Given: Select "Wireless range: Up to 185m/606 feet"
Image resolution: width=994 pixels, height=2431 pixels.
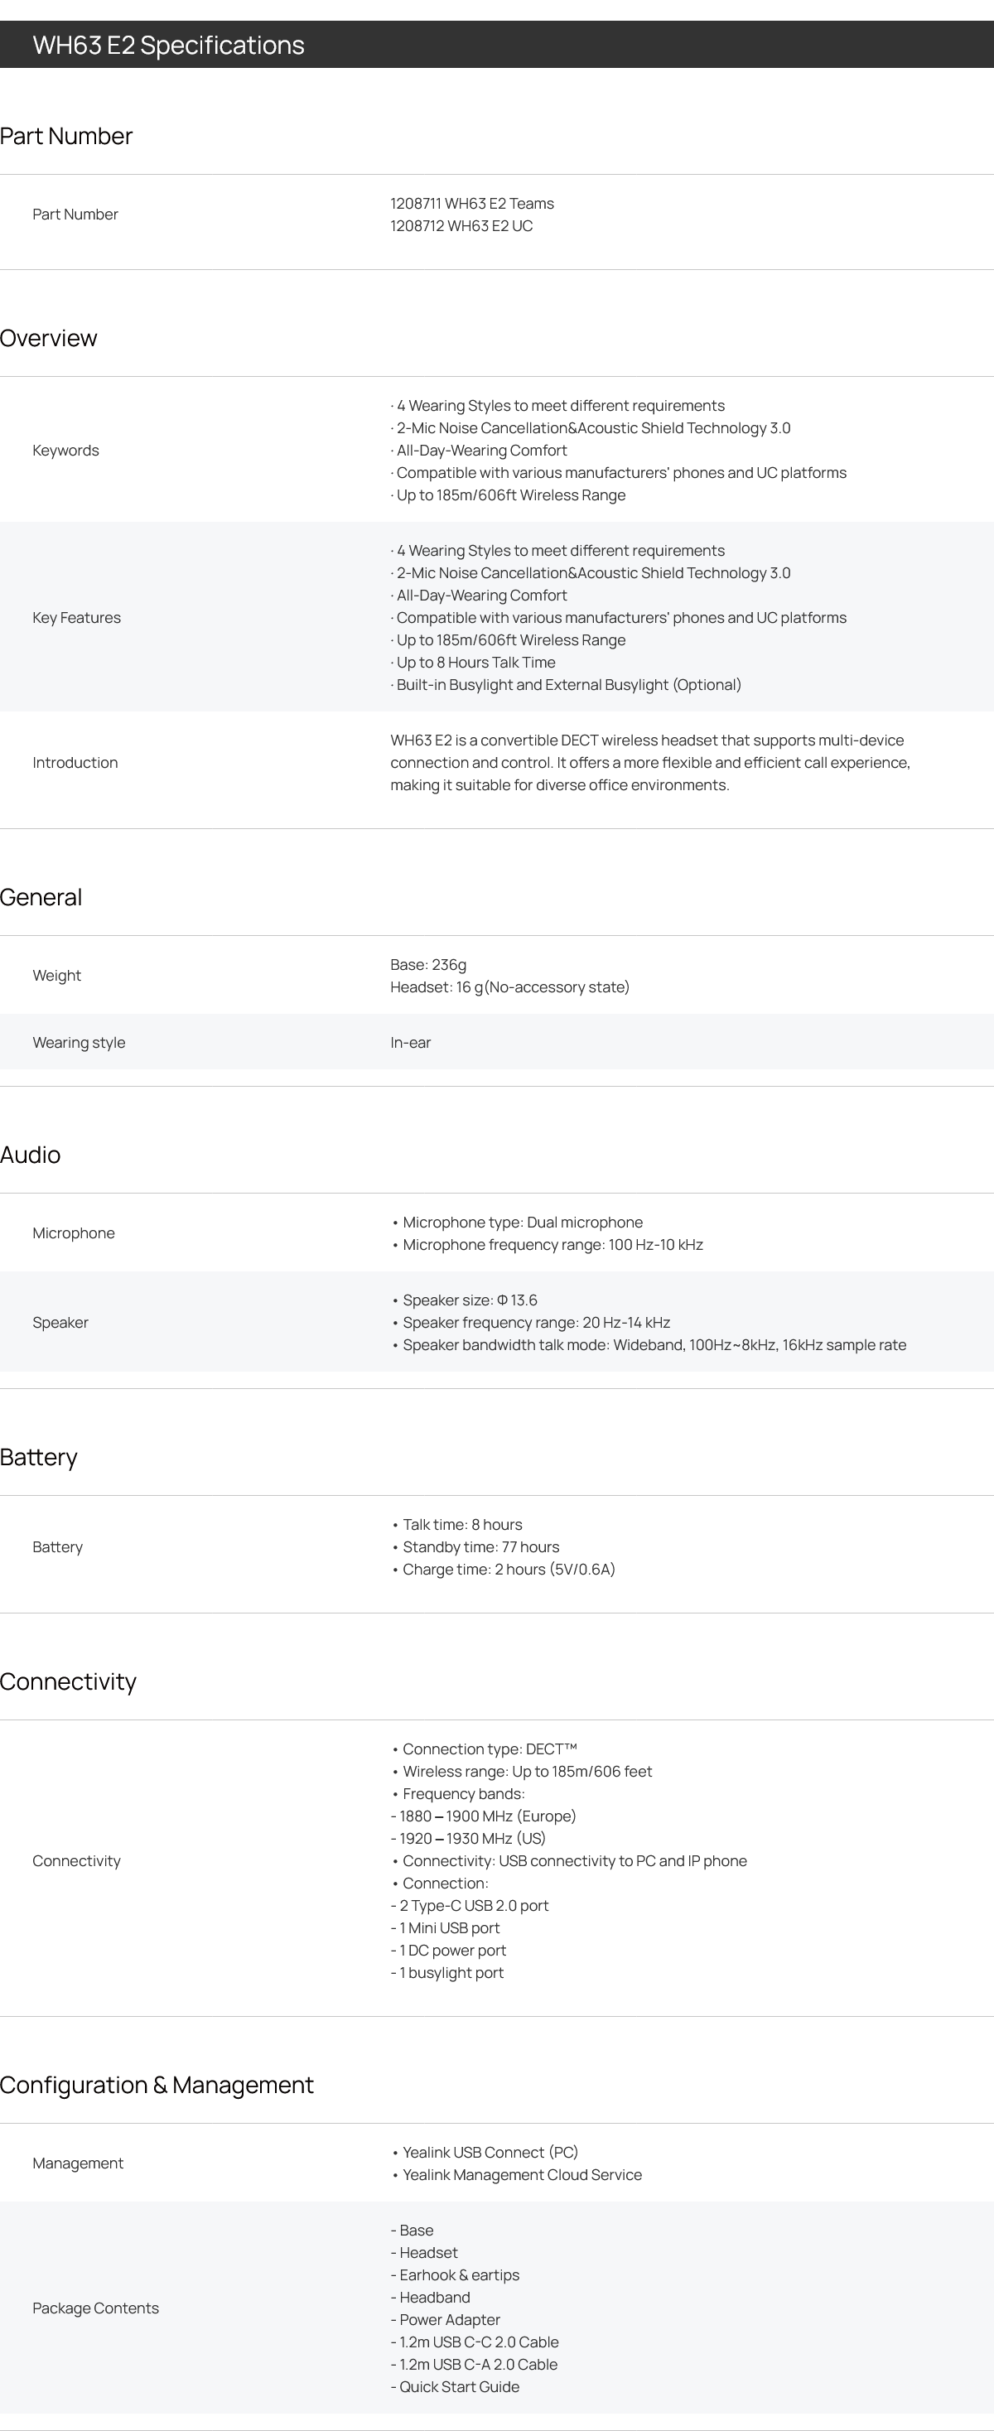Looking at the screenshot, I should 522,1773.
